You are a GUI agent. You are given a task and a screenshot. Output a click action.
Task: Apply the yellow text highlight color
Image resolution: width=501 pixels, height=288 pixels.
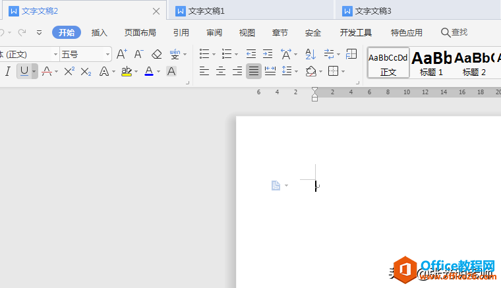[x=127, y=71]
